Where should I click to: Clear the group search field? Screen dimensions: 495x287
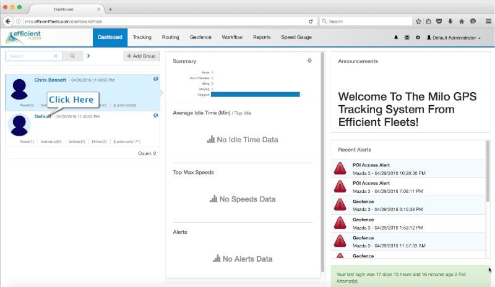pos(56,56)
